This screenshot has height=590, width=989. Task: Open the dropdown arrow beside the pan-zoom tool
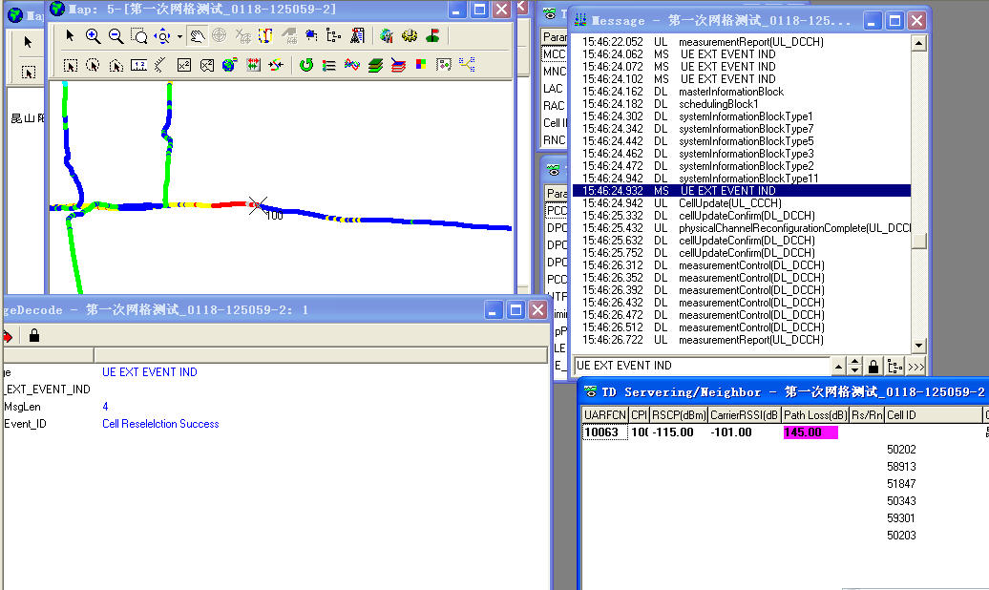click(x=179, y=36)
